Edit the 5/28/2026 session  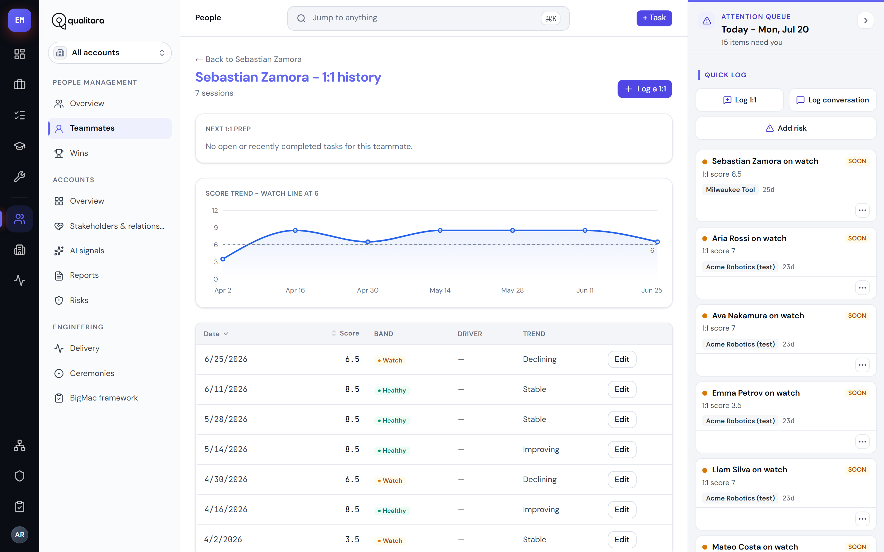click(x=622, y=420)
